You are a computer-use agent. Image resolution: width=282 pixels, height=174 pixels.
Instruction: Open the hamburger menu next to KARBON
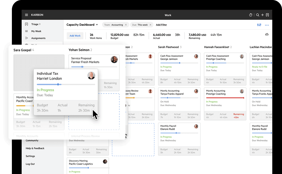click(x=26, y=15)
